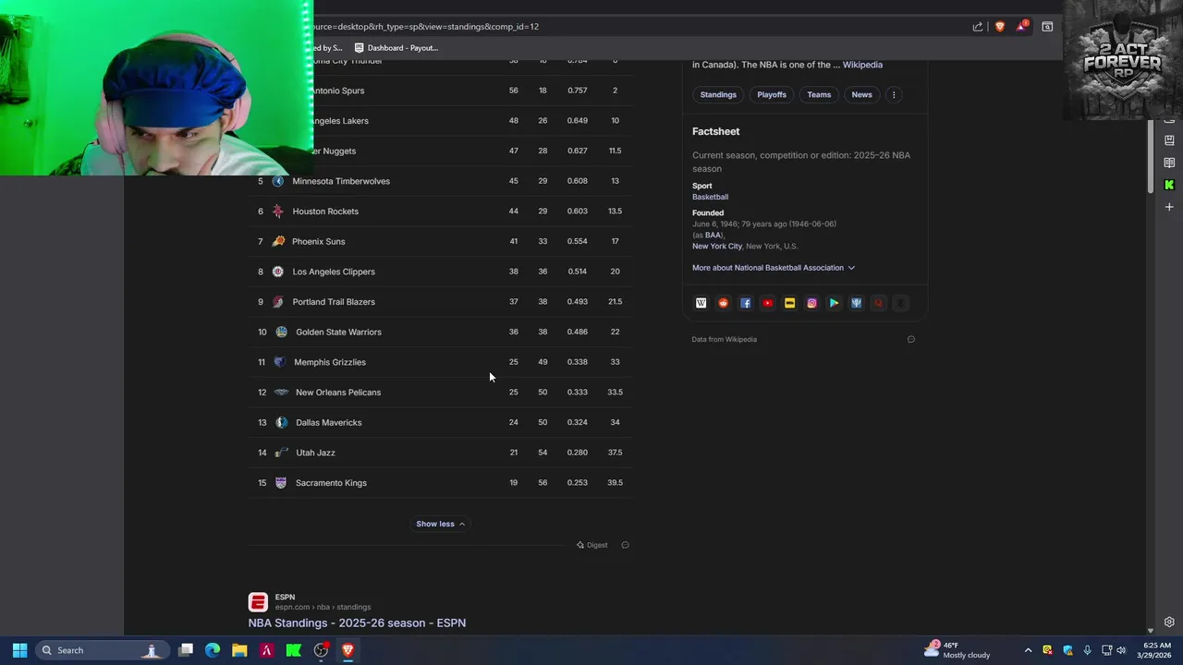The height and width of the screenshot is (665, 1183).
Task: Click the share page icon in address bar
Action: point(978,27)
